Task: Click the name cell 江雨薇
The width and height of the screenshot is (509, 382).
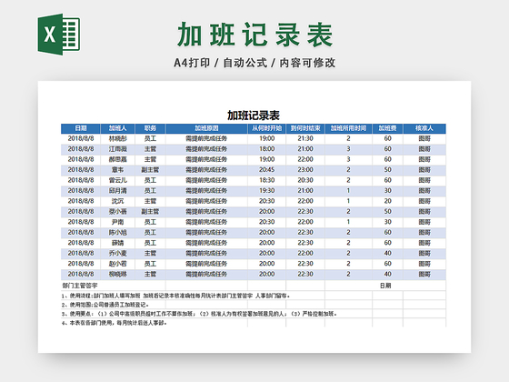Action: point(118,149)
